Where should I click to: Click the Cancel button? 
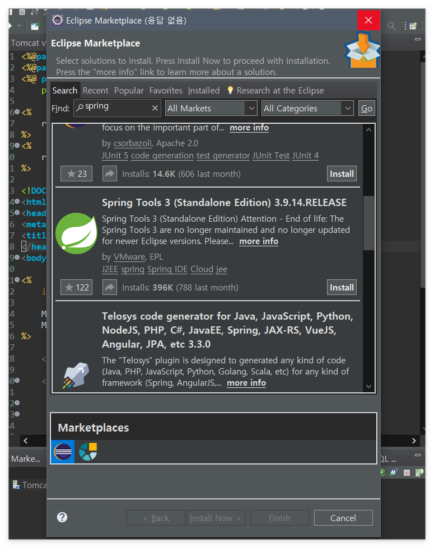point(343,518)
